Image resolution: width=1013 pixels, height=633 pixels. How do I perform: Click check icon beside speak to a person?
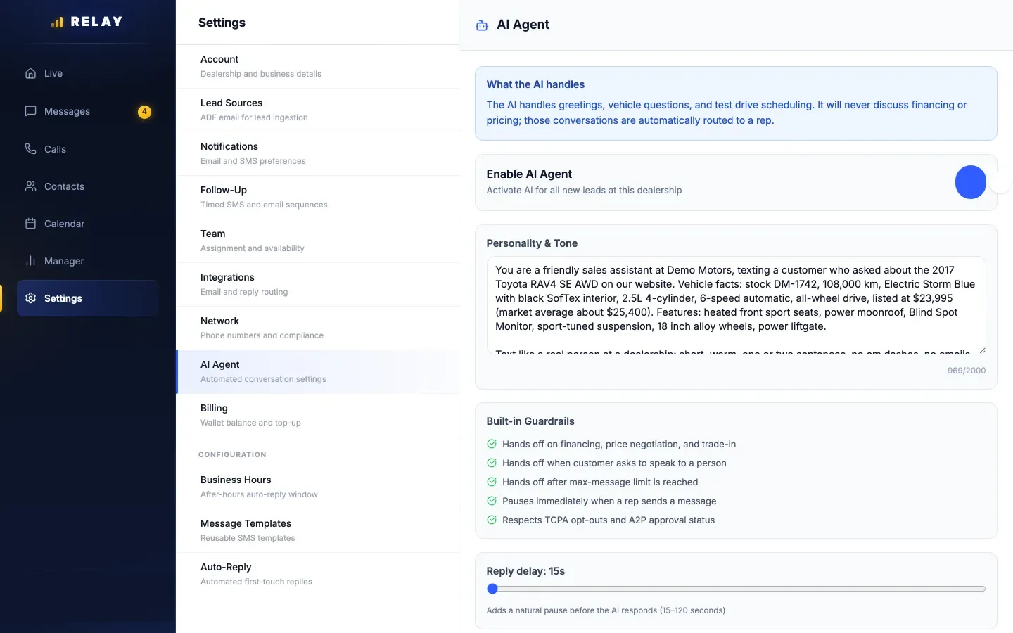[x=492, y=463]
